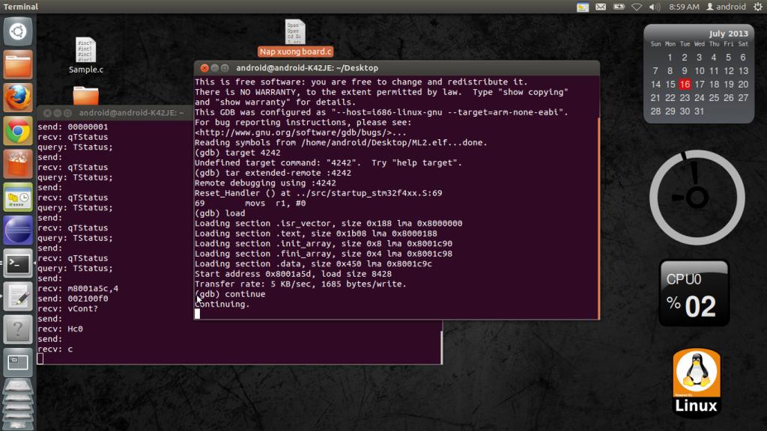Click 'send: 002100f0' in background terminal
The height and width of the screenshot is (431, 767).
tap(73, 299)
